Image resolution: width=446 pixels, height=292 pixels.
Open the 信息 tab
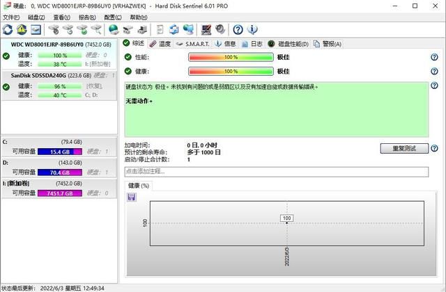click(225, 44)
